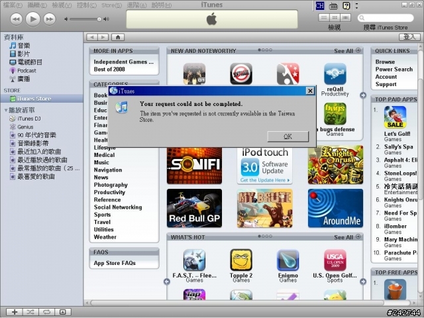Skip to the next track
The image size is (424, 318).
tap(50, 19)
